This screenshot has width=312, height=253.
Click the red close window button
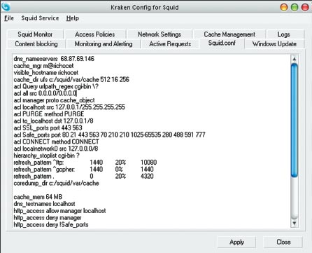(x=305, y=7)
